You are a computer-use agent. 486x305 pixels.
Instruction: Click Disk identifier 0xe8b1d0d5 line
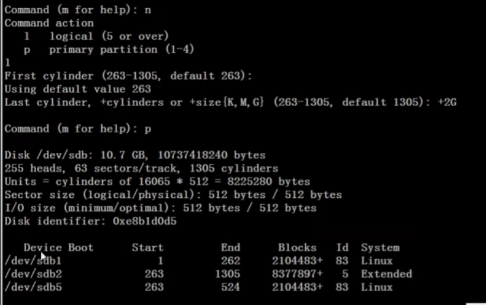[91, 221]
